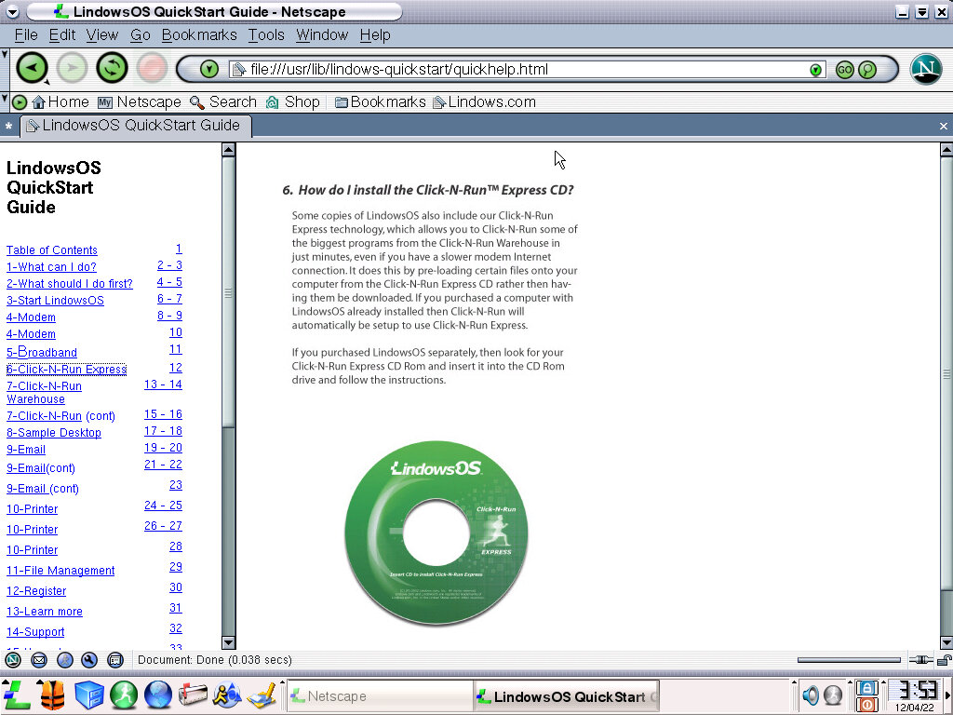Open the life jacket help icon in taskbar
Viewport: 953px width, 715px height.
[x=52, y=695]
